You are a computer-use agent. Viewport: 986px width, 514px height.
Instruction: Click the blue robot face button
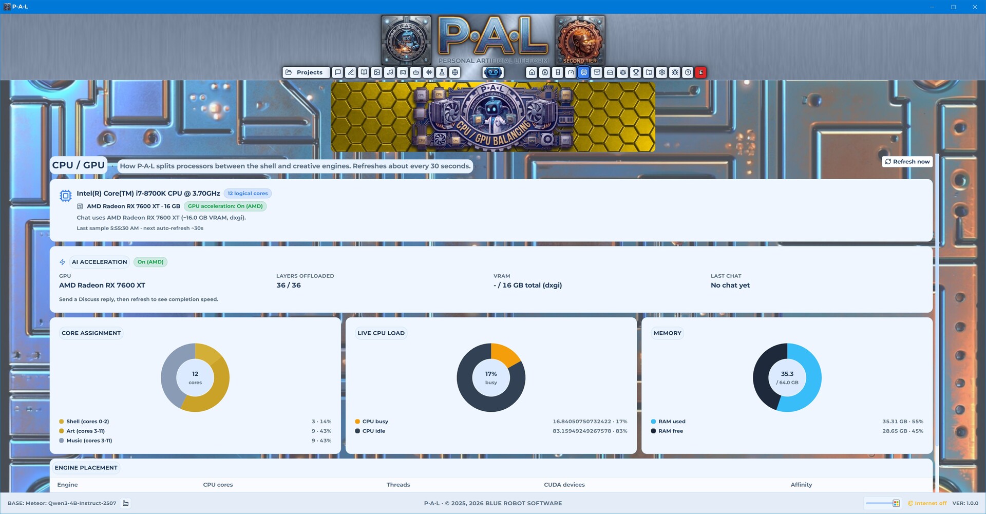tap(493, 72)
